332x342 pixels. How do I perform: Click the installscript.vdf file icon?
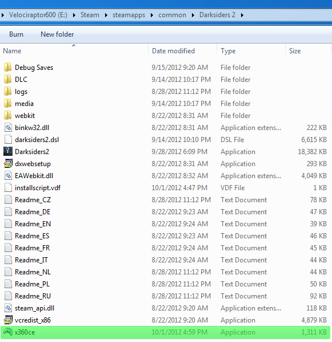8,188
